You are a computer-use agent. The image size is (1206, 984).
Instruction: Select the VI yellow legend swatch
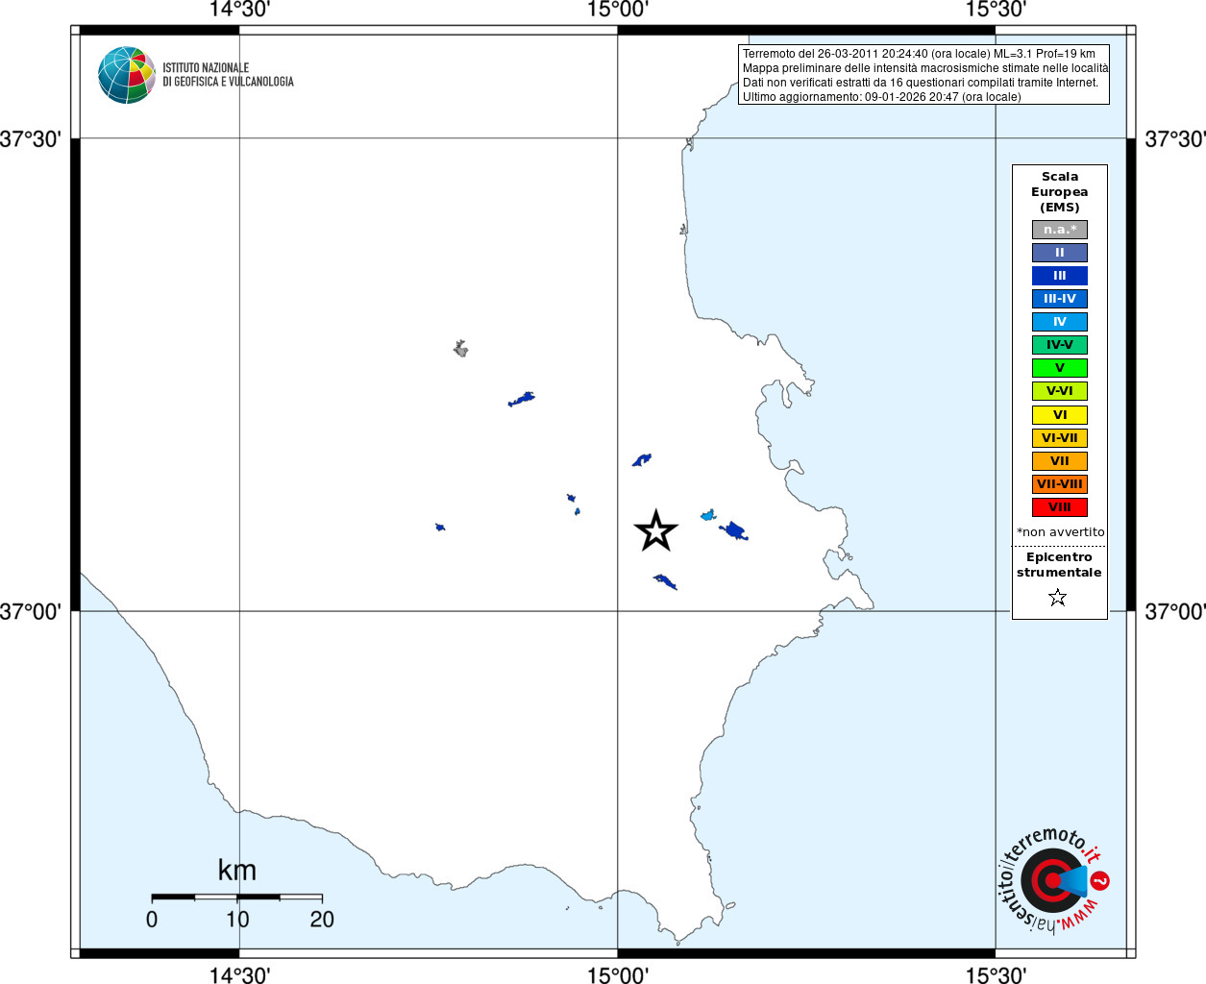1060,415
